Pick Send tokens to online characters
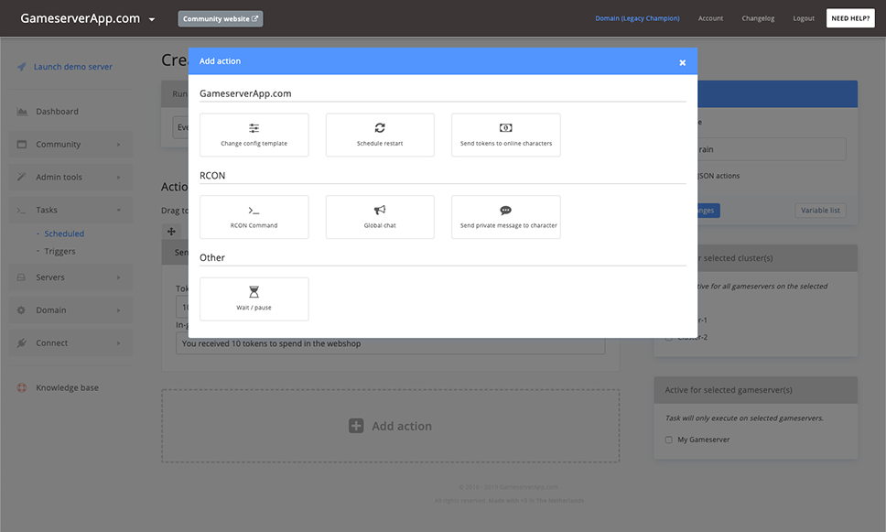The image size is (886, 532). click(506, 136)
